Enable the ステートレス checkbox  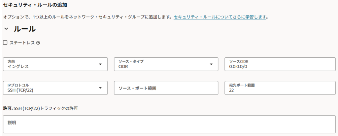point(5,43)
